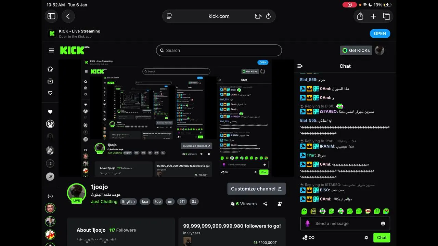This screenshot has width=438, height=246.
Task: Focus the Kick Search field
Action: click(x=219, y=50)
